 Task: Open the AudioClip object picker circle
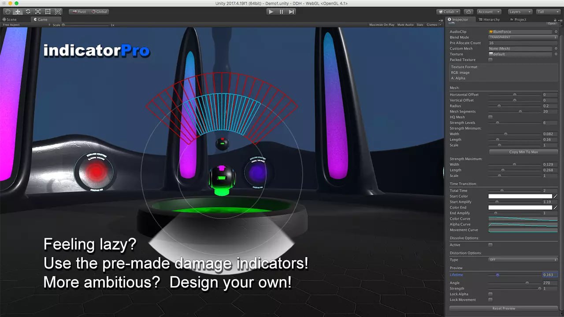(x=556, y=32)
